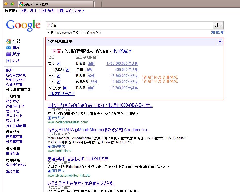Open 636,000 個結果 for 中文(簡體)

pyautogui.click(x=127, y=70)
